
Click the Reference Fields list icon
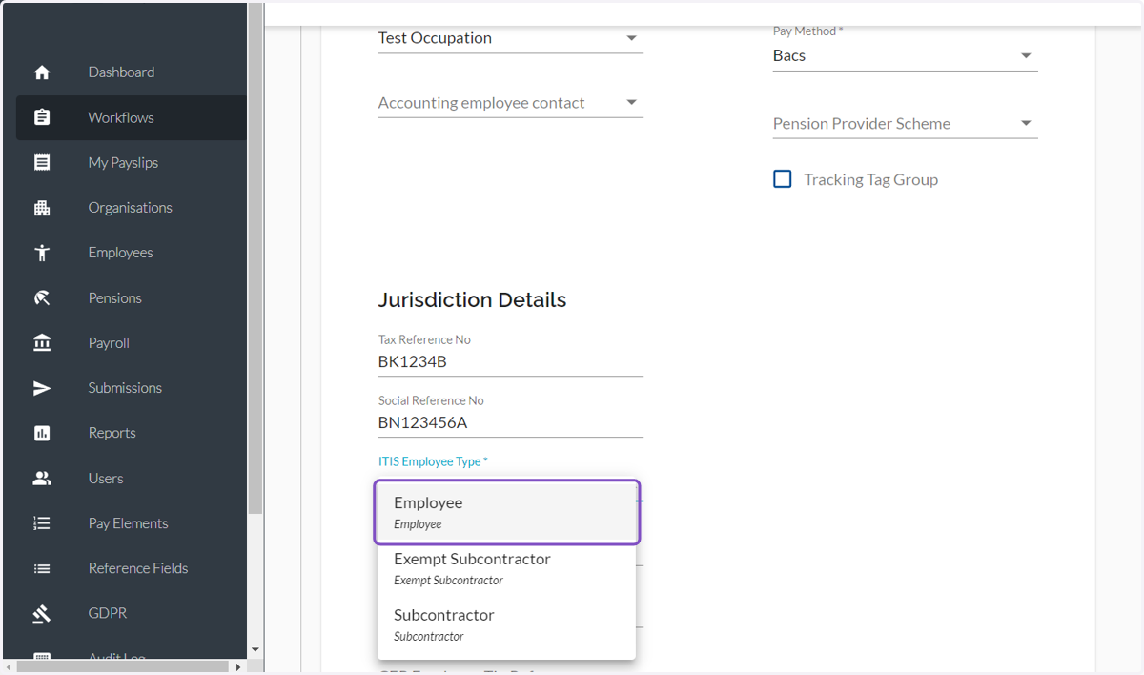click(42, 568)
